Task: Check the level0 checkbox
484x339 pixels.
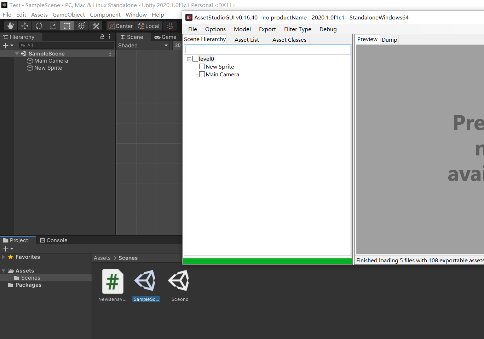Action: point(195,59)
